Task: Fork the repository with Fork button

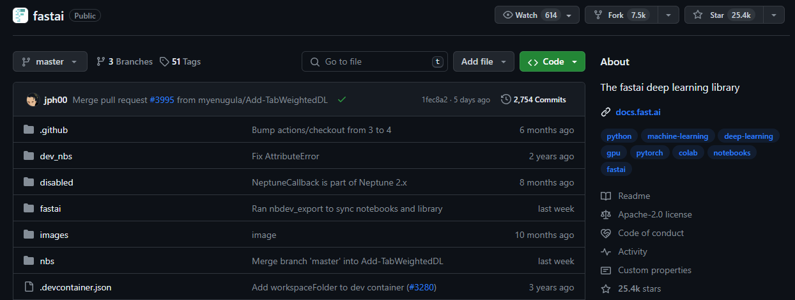Action: [x=621, y=15]
